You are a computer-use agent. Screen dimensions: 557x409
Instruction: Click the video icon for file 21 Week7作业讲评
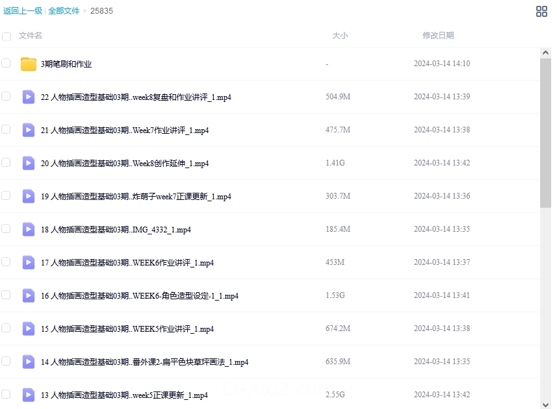click(29, 130)
